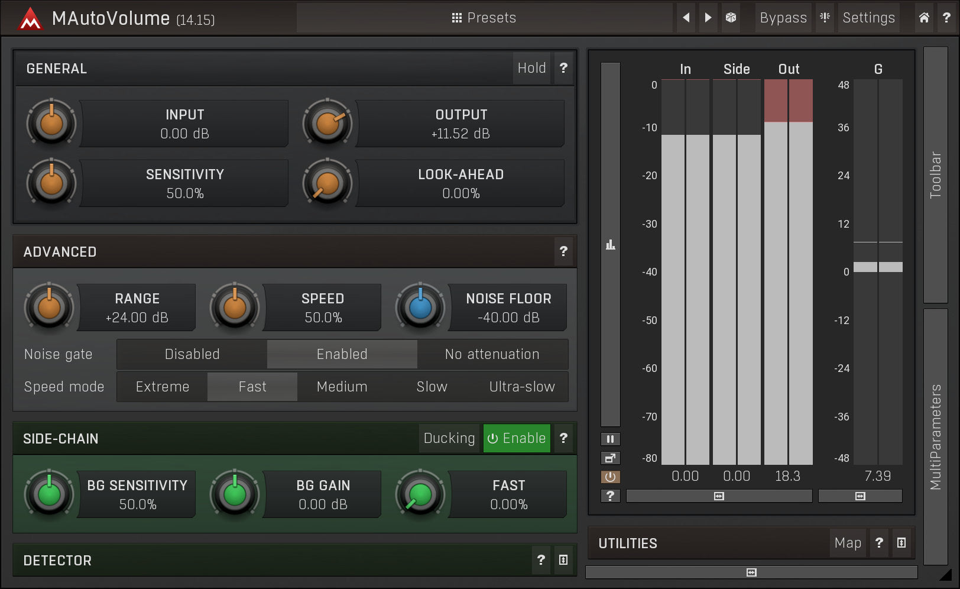Select Ultra-slow speed mode
The height and width of the screenshot is (589, 960).
pyautogui.click(x=522, y=387)
